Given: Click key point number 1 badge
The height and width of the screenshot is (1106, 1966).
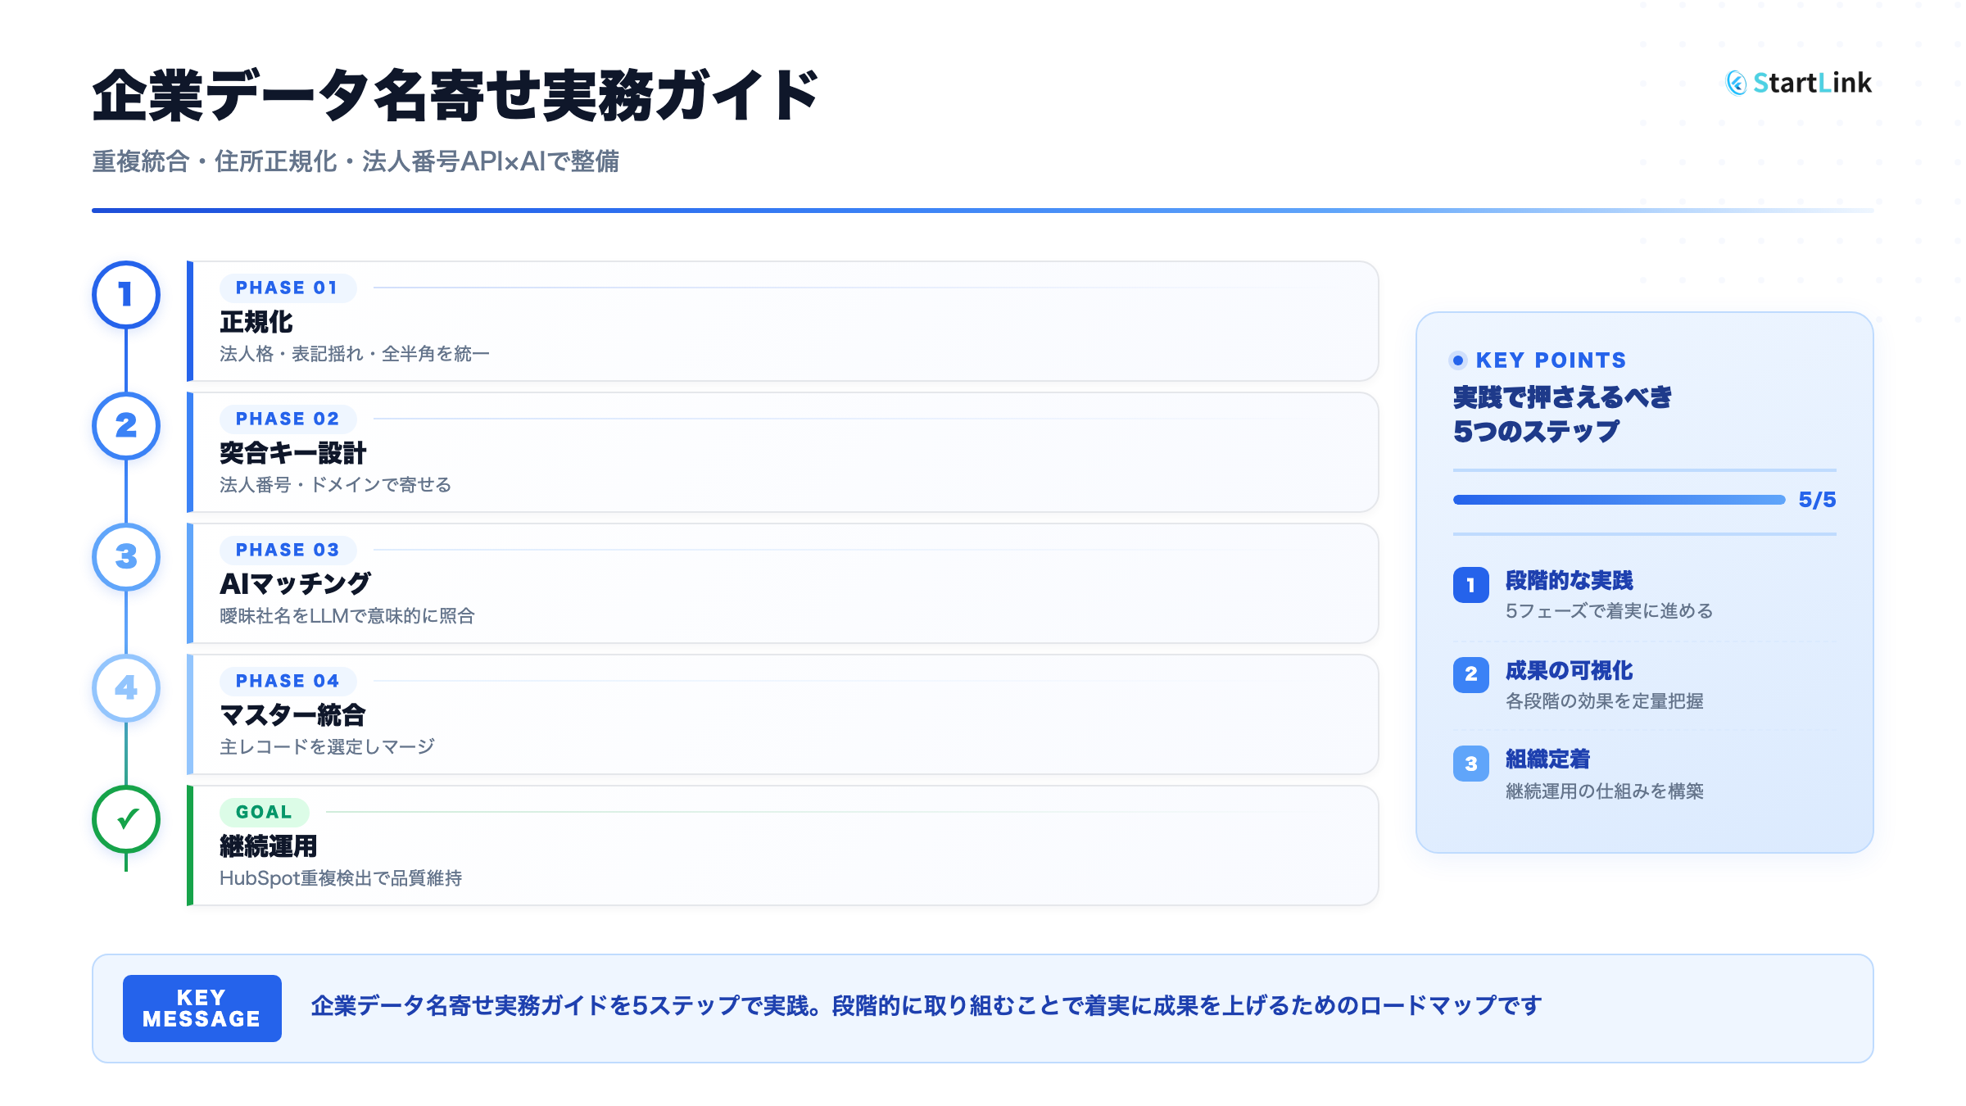Looking at the screenshot, I should coord(1470,585).
